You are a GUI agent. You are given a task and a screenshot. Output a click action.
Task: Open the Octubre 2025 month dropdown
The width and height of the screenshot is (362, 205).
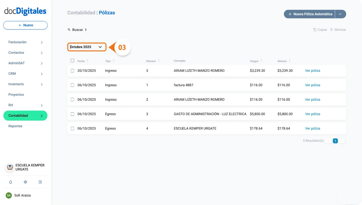86,47
